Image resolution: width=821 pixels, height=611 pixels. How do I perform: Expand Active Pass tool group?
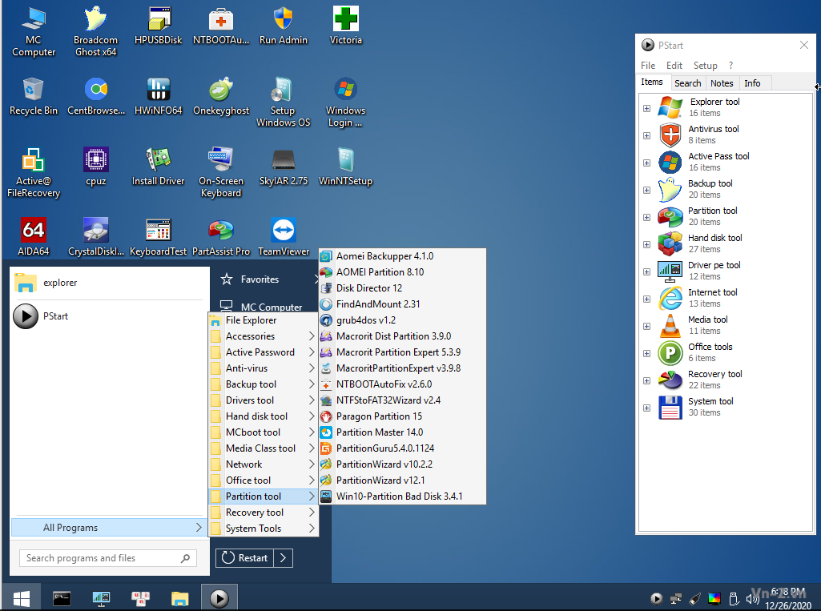(x=646, y=163)
